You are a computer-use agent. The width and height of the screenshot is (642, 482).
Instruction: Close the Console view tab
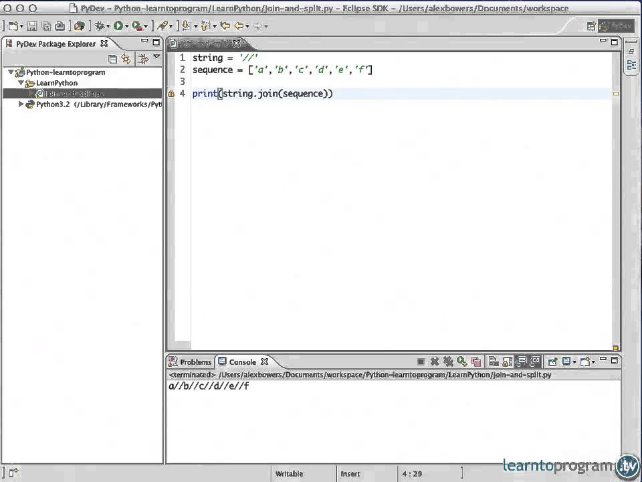pos(265,361)
